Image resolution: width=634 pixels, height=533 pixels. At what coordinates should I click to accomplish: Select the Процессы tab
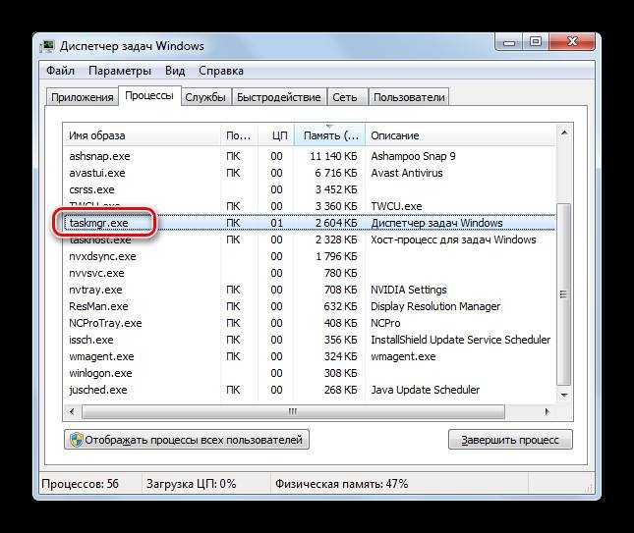pos(149,95)
